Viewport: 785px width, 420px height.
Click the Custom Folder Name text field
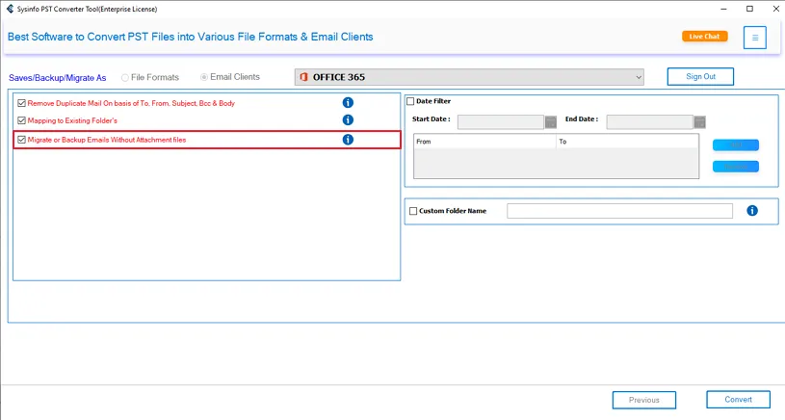coord(619,211)
